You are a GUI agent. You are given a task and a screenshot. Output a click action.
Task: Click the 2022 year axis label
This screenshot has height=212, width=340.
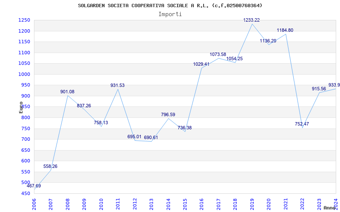302,204
